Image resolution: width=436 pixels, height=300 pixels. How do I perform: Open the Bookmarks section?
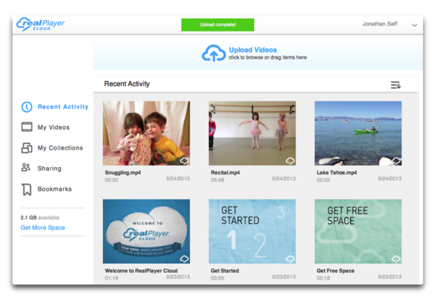[x=55, y=189]
